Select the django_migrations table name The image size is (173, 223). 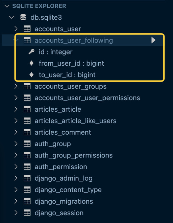[x=64, y=202]
